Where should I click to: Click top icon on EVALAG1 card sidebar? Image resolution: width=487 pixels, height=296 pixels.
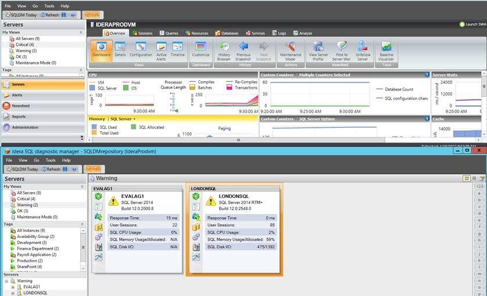pyautogui.click(x=98, y=196)
